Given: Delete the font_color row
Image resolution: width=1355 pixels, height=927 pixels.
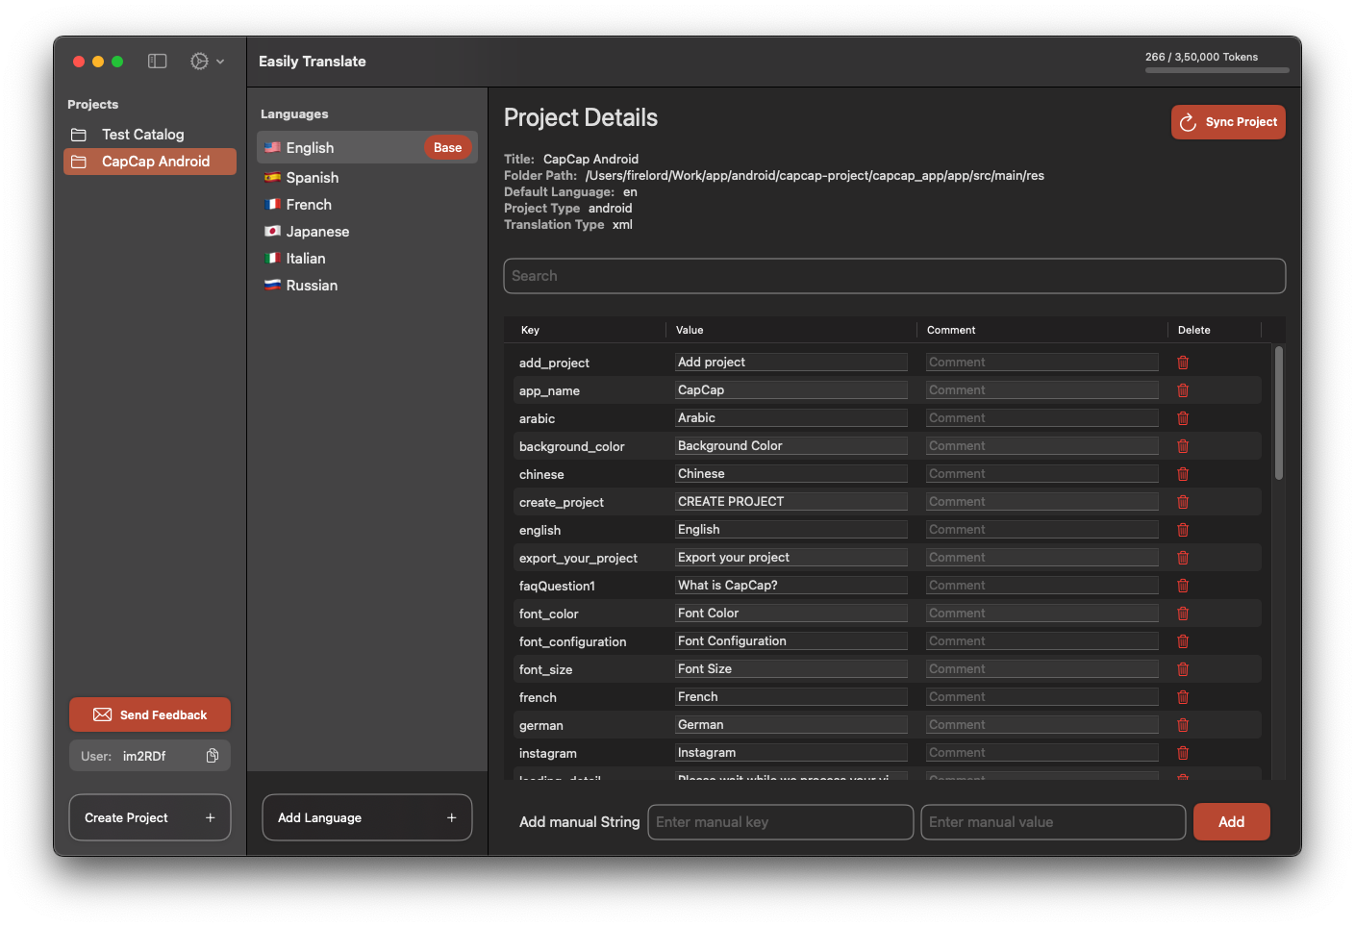Looking at the screenshot, I should pyautogui.click(x=1183, y=614).
